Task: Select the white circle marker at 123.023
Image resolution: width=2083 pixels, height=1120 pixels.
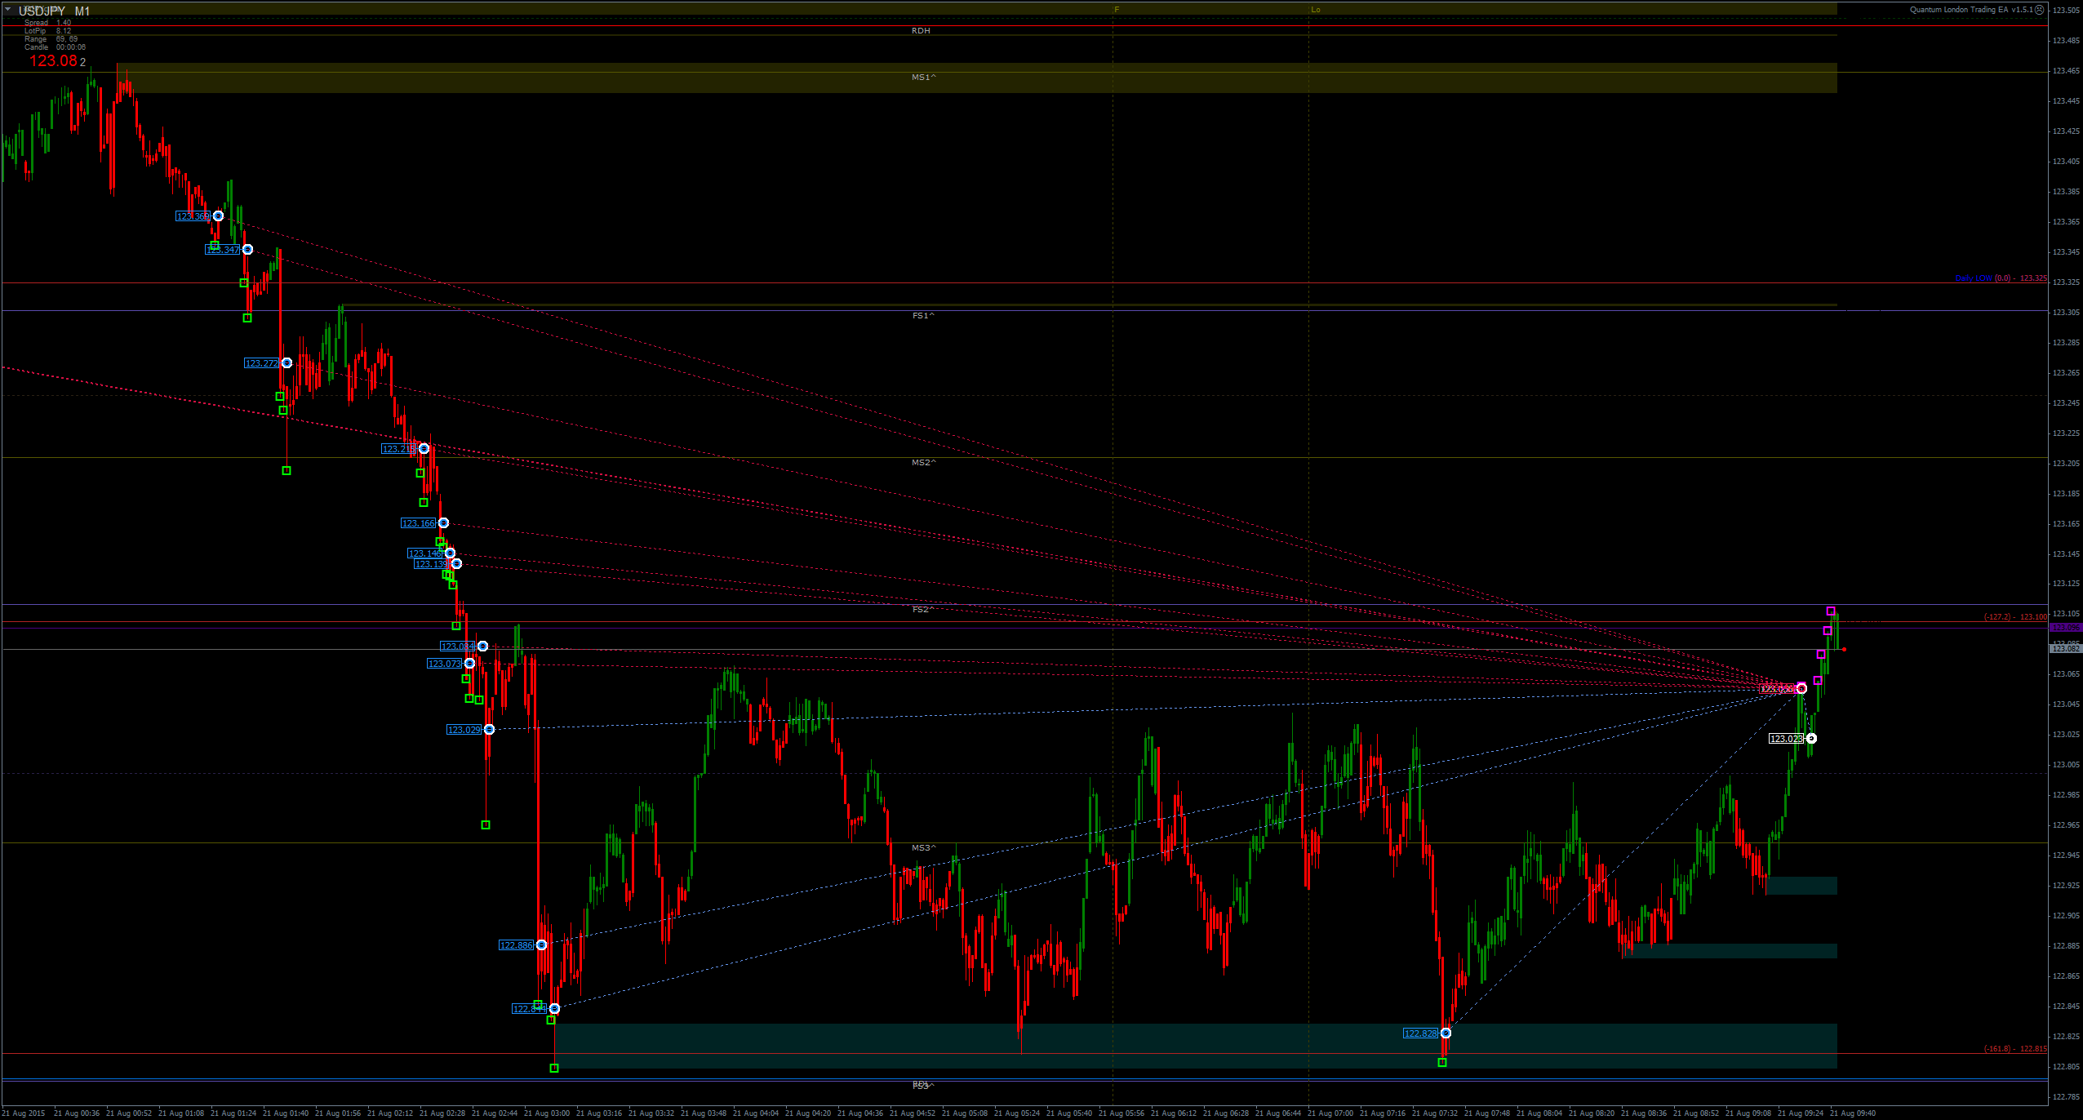Action: click(1811, 739)
